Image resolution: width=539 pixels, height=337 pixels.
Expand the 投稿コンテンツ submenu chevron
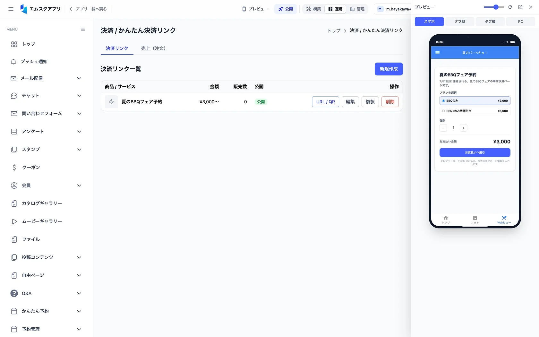click(x=79, y=257)
